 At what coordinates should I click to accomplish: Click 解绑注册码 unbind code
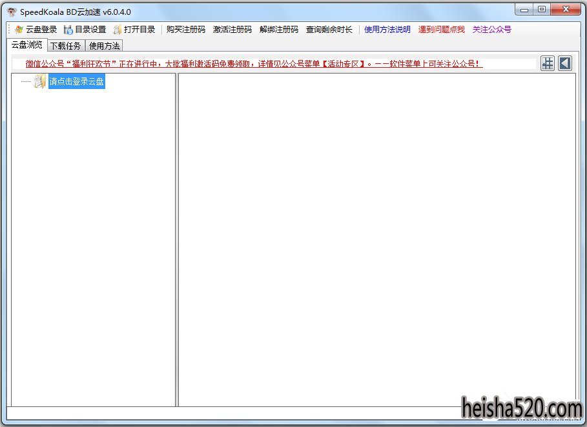[x=279, y=30]
